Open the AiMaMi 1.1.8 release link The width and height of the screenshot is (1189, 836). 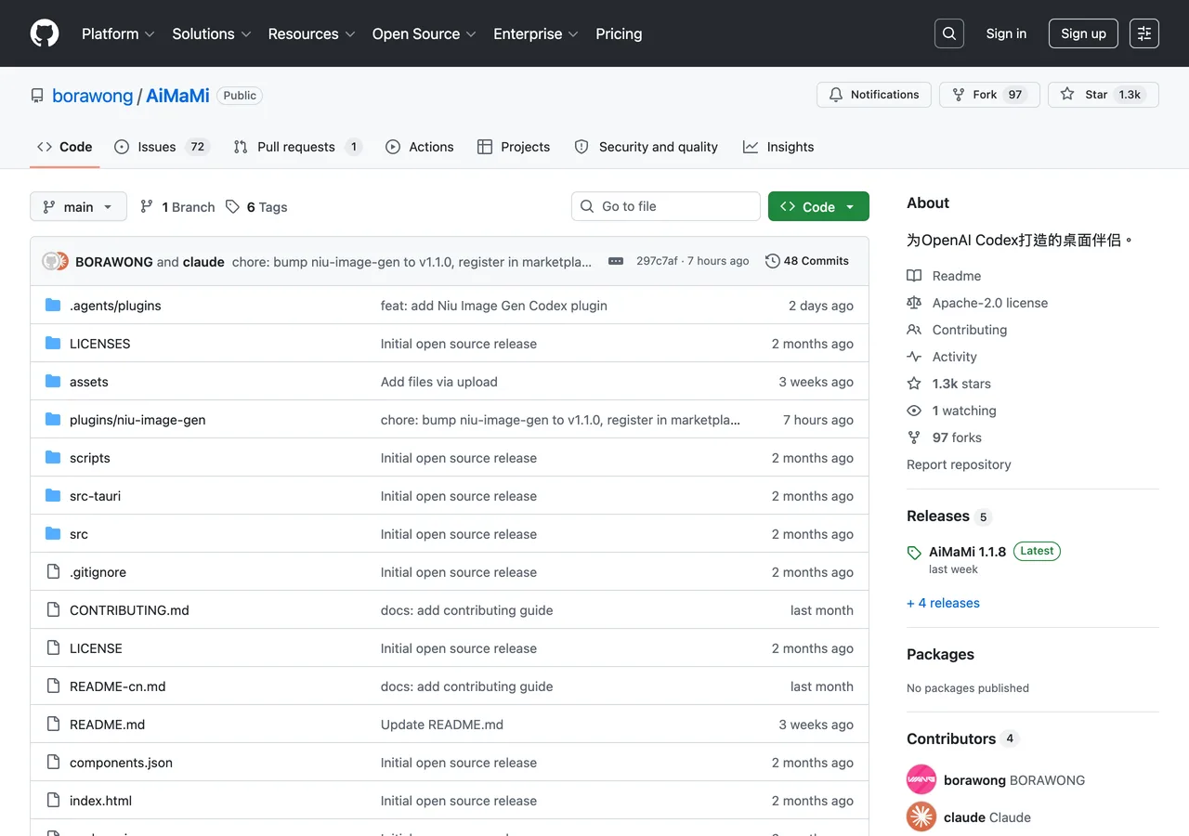pyautogui.click(x=967, y=551)
